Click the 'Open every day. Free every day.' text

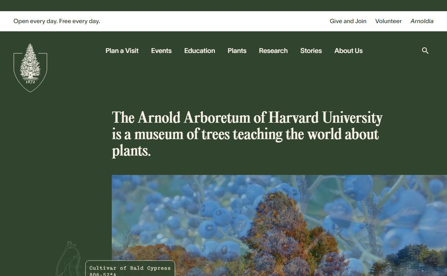57,21
